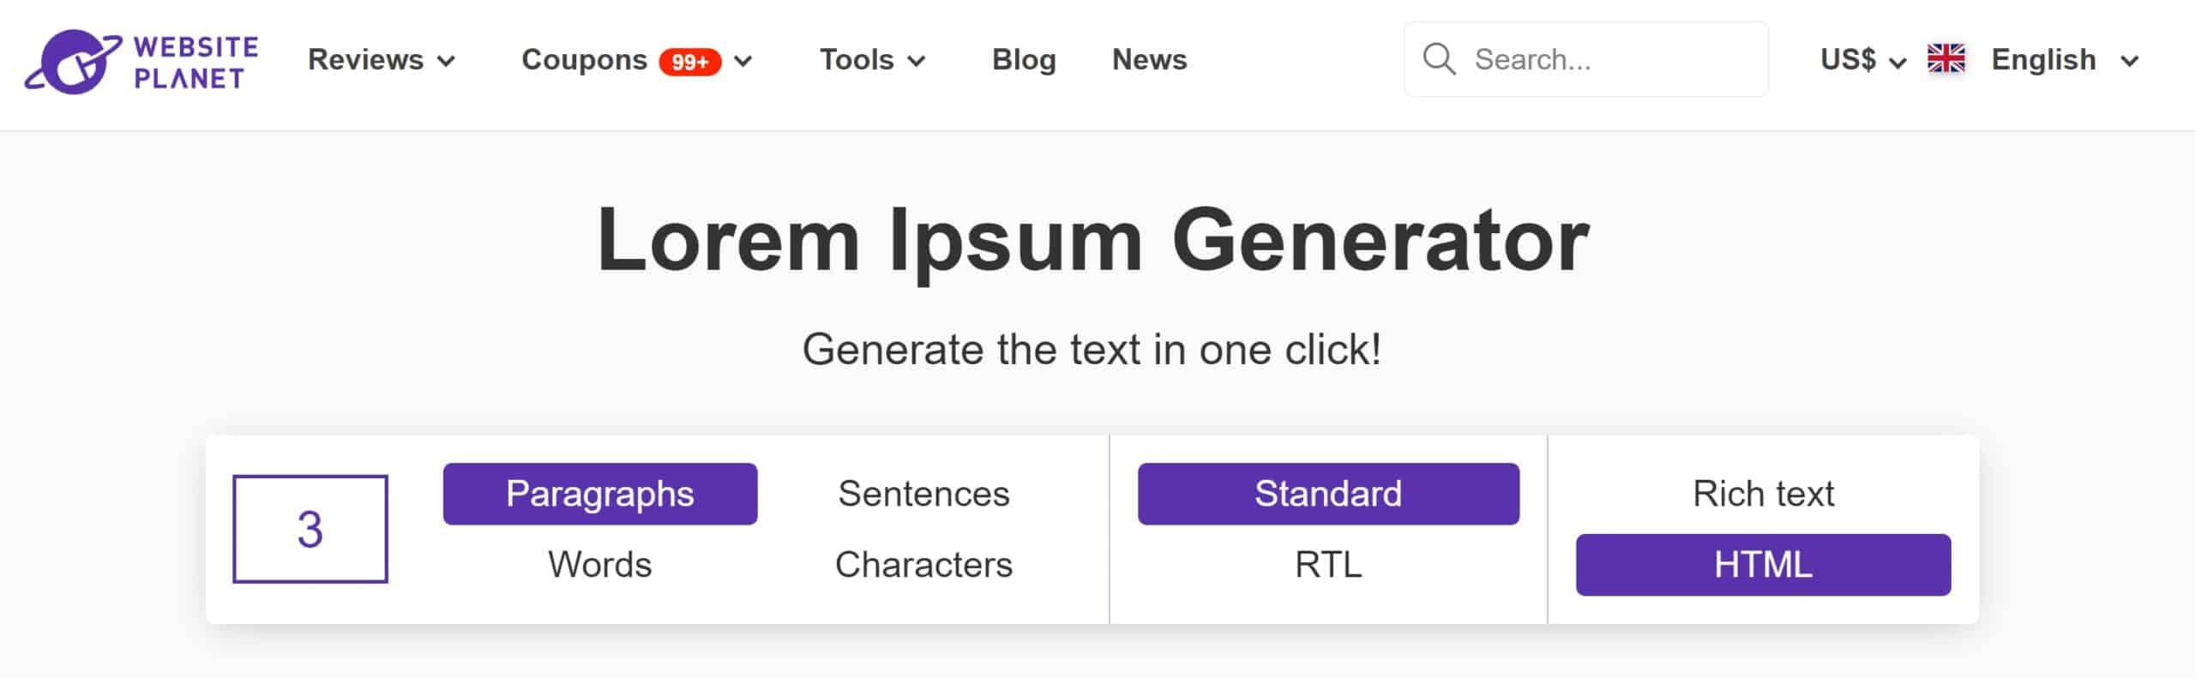The image size is (2195, 678).
Task: Open the Tools dropdown menu
Action: pyautogui.click(x=872, y=60)
